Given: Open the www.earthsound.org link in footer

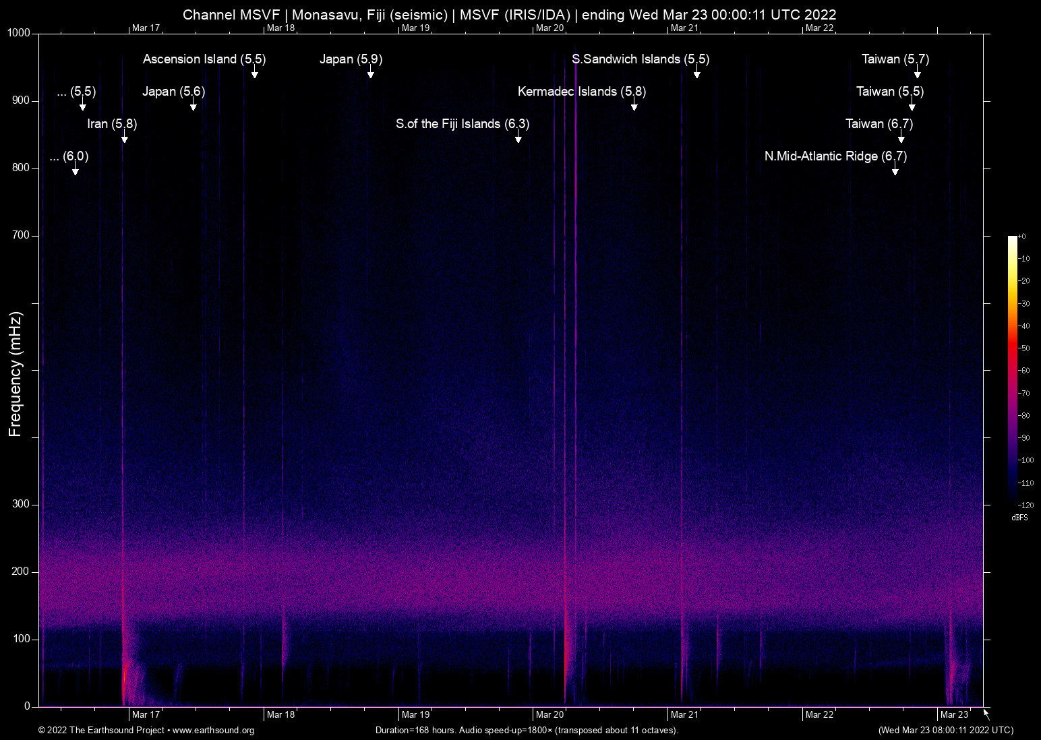Looking at the screenshot, I should tap(213, 731).
